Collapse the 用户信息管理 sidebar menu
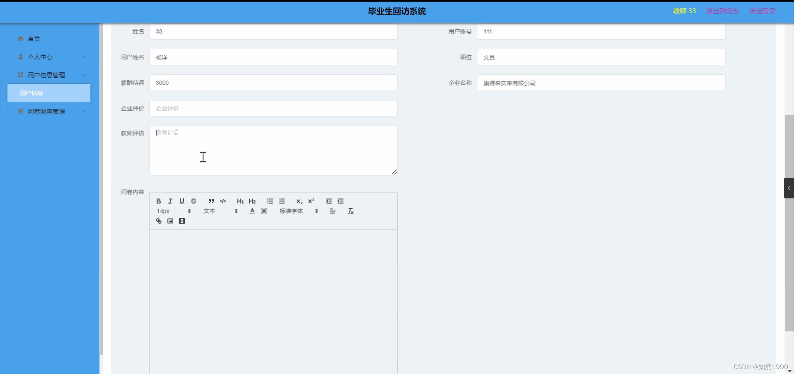 (50, 75)
